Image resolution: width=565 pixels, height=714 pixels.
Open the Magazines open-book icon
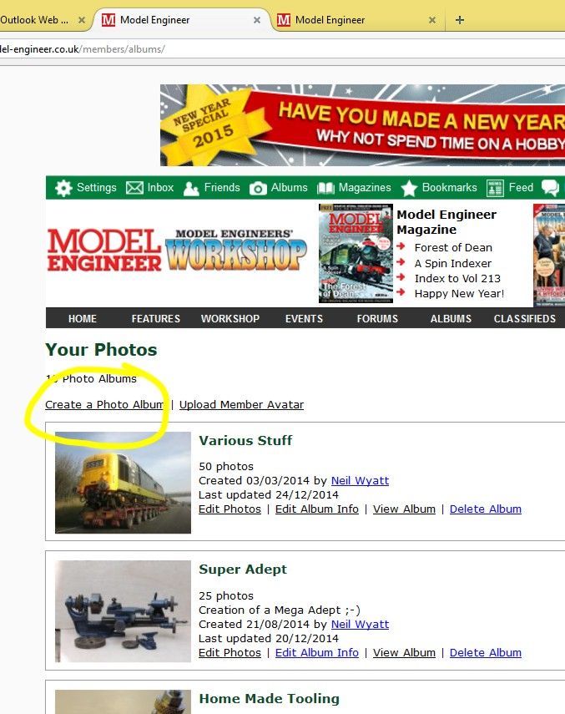click(325, 188)
